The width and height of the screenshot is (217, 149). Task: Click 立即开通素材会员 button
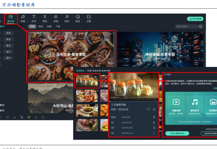177,133
